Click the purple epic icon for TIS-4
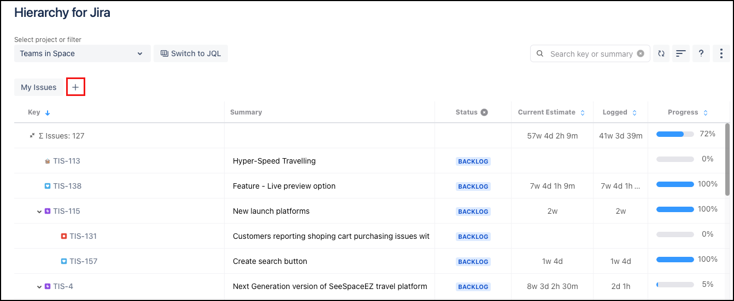The width and height of the screenshot is (734, 301). [48, 287]
